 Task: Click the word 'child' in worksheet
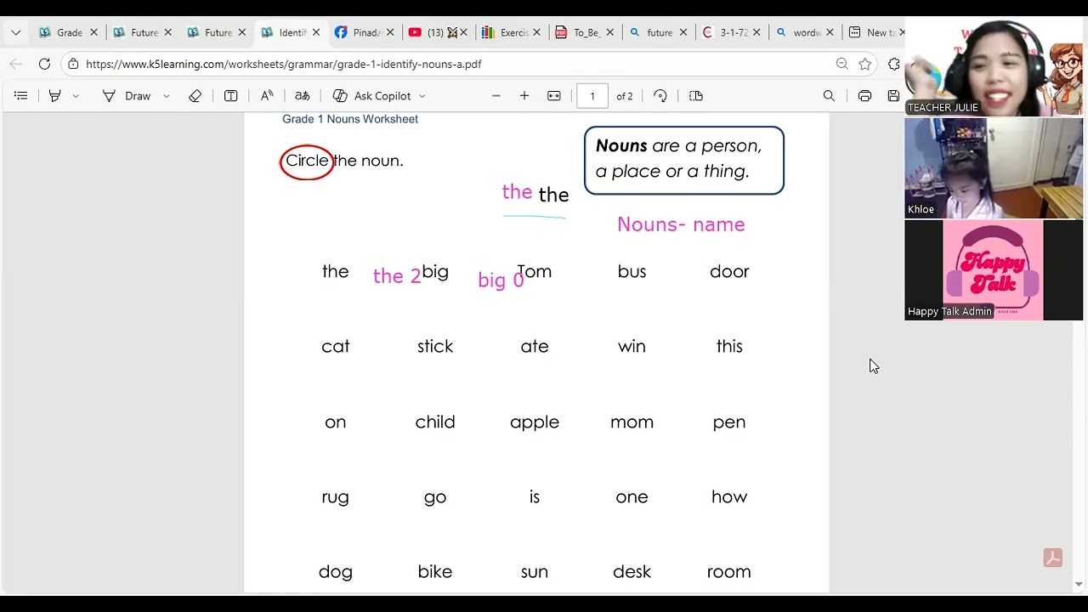[x=435, y=422]
